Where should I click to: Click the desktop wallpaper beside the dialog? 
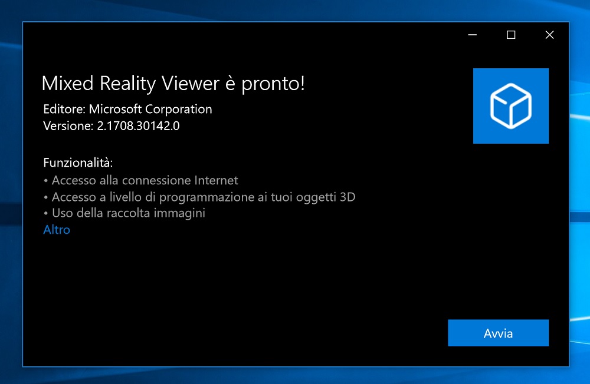point(11,192)
